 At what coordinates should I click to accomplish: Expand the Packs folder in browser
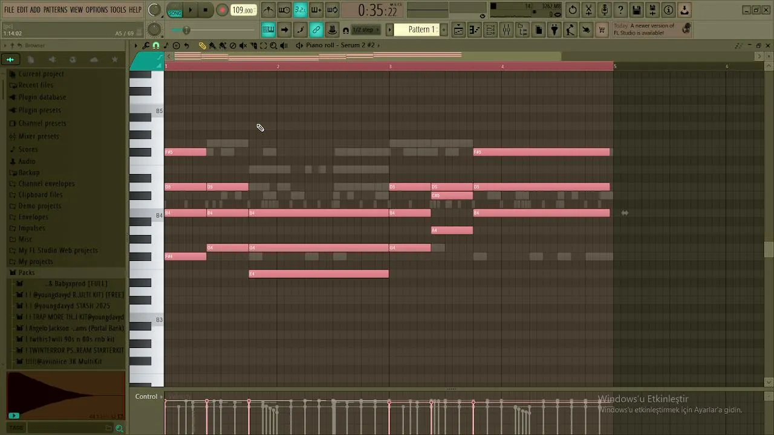coord(27,272)
